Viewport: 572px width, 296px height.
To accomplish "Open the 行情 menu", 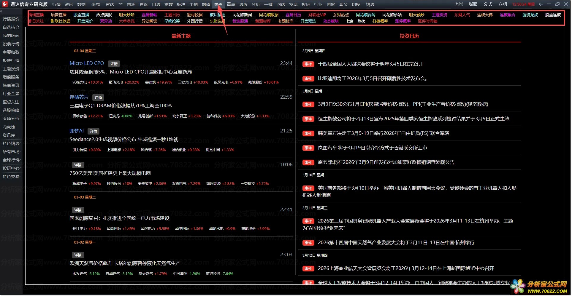I will click(x=56, y=4).
